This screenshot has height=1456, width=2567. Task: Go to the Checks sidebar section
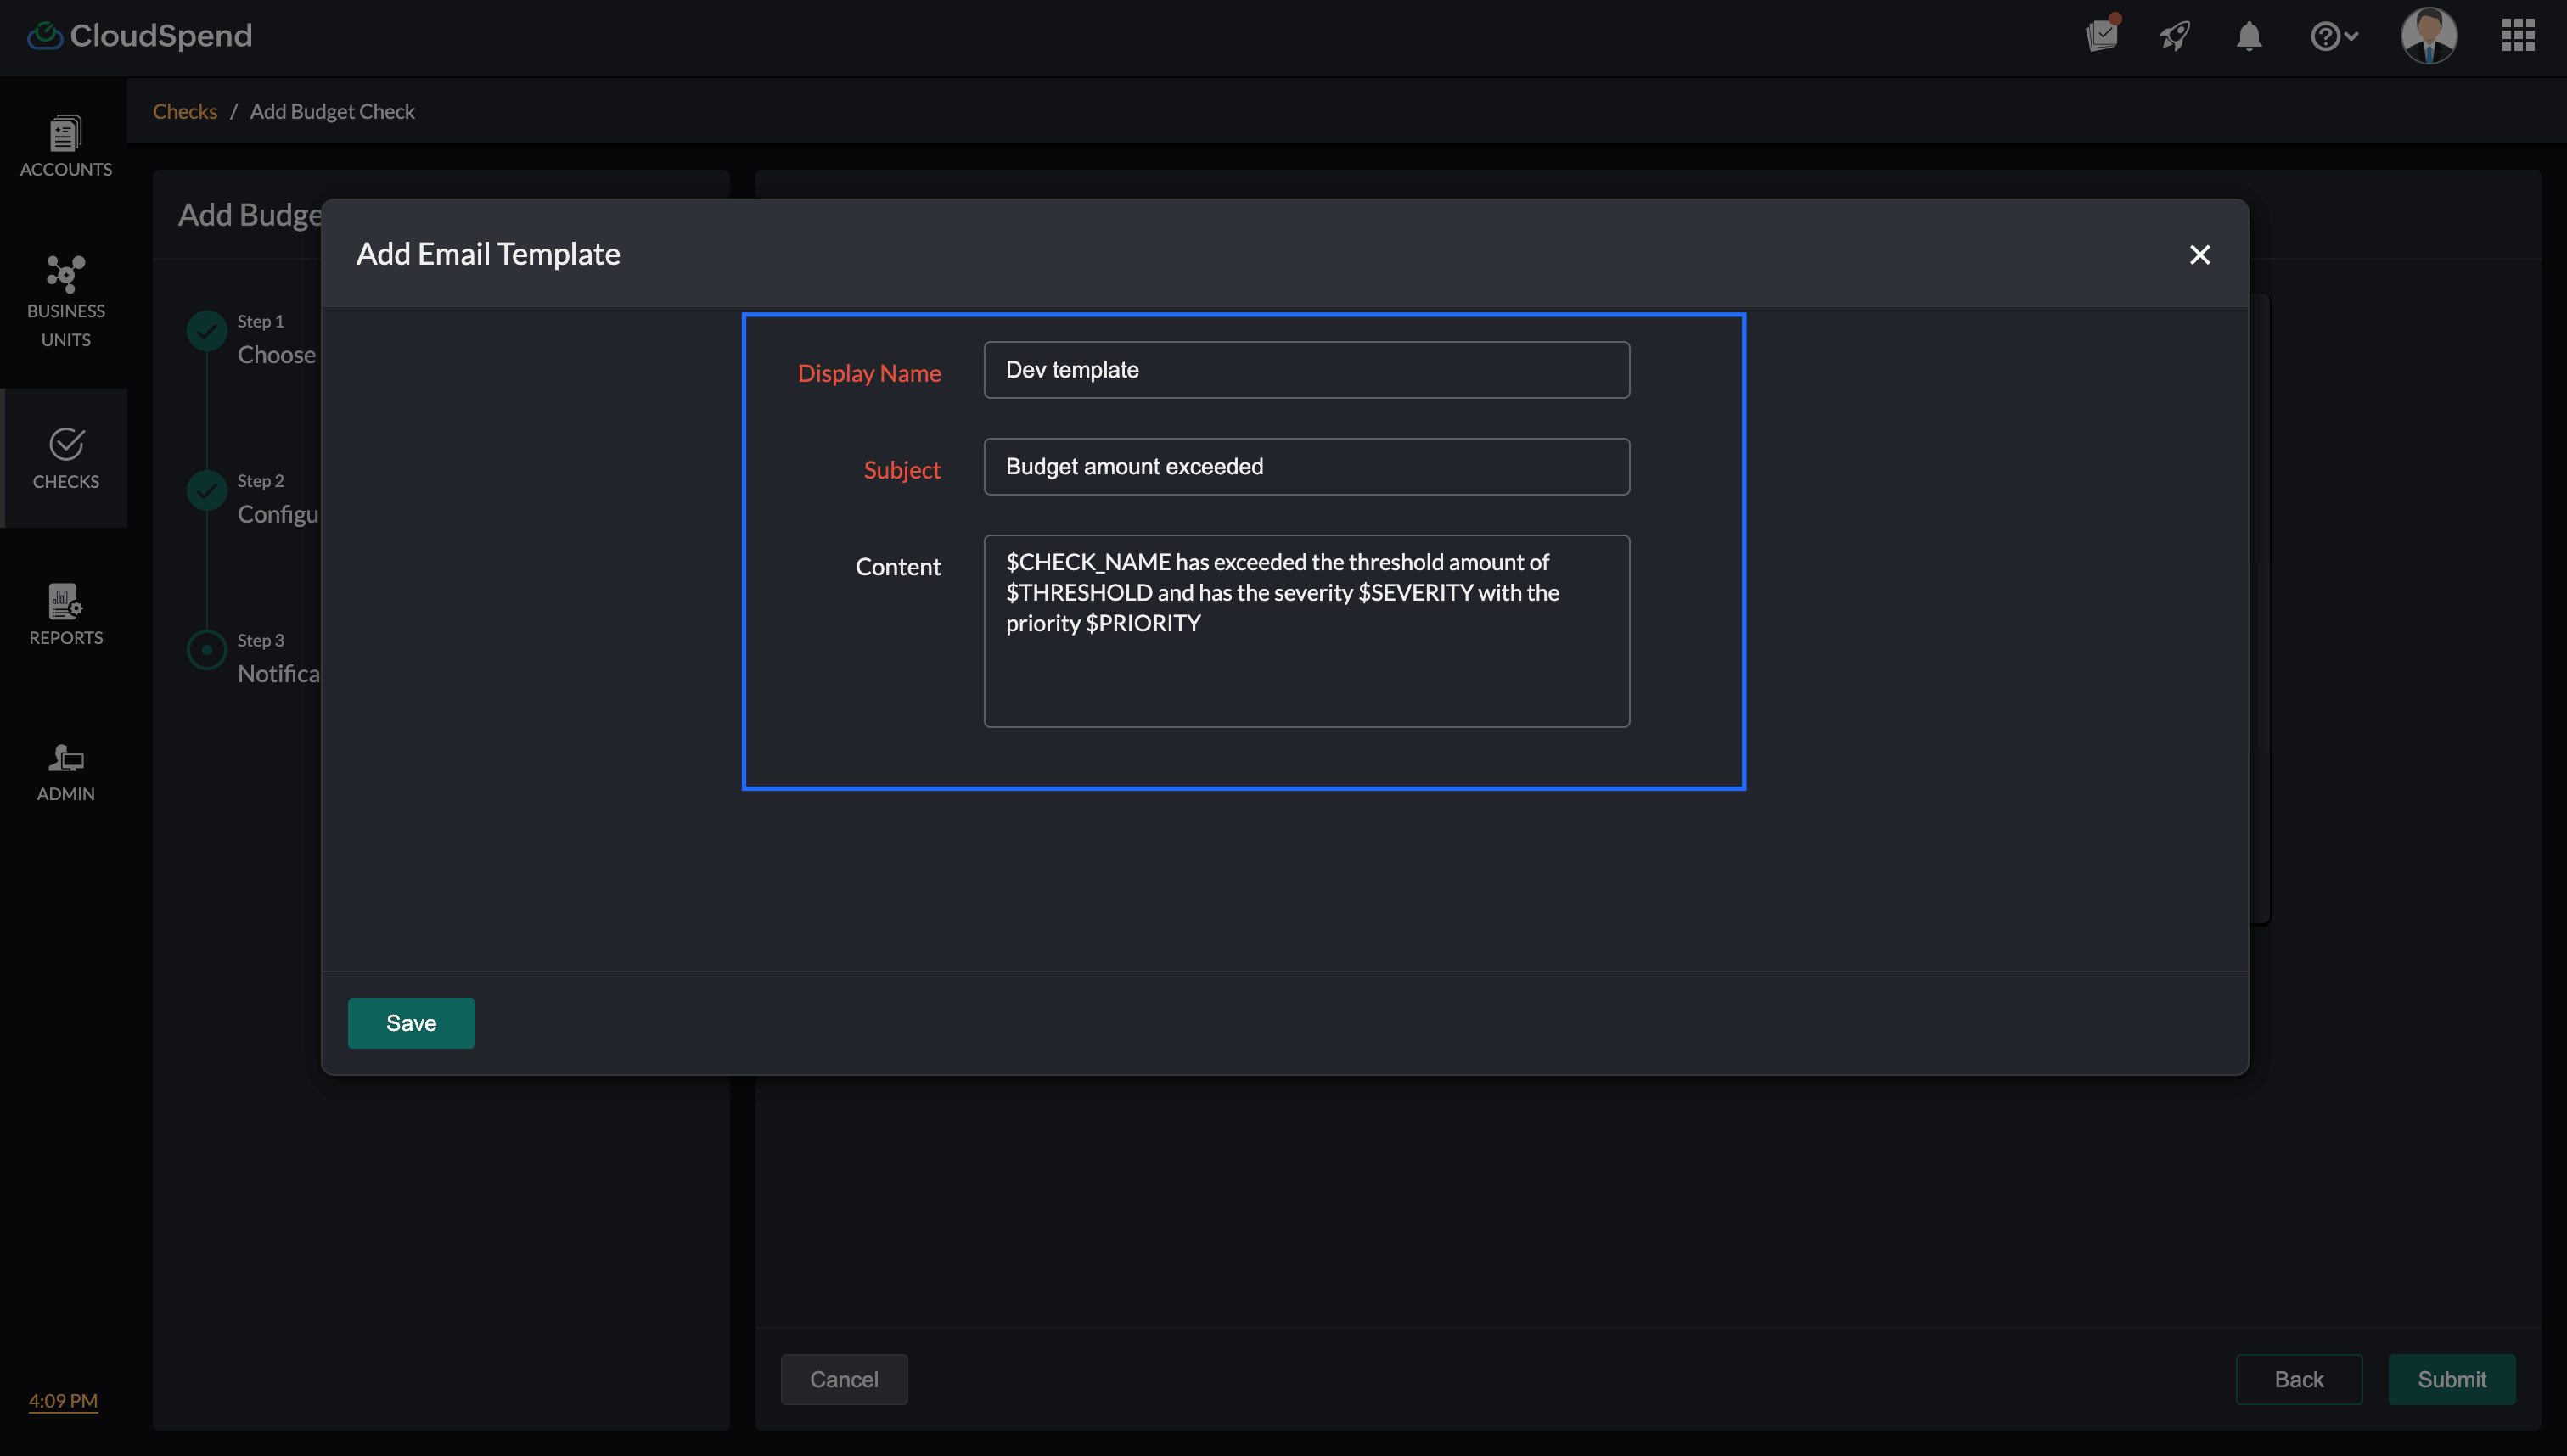[65, 459]
